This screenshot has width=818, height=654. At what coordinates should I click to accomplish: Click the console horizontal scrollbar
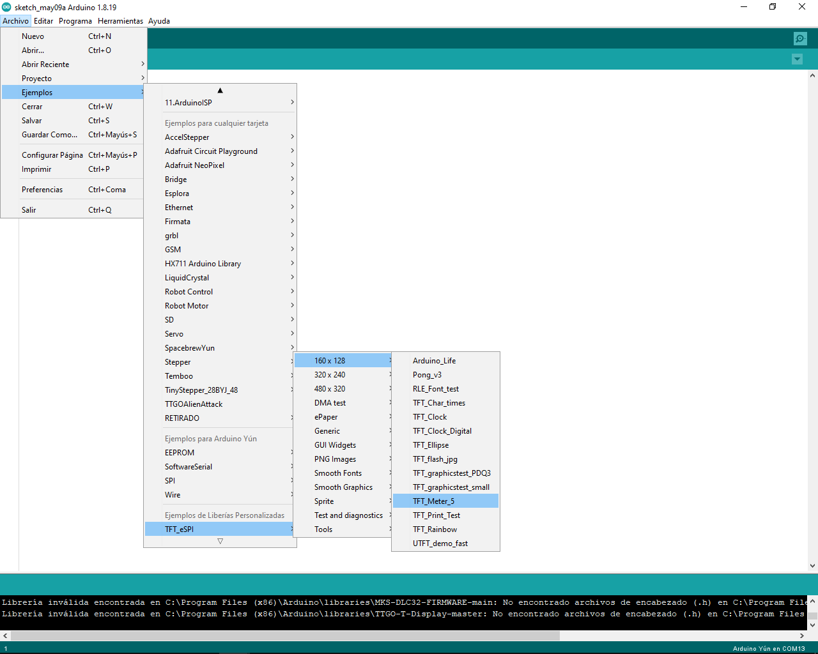point(286,636)
